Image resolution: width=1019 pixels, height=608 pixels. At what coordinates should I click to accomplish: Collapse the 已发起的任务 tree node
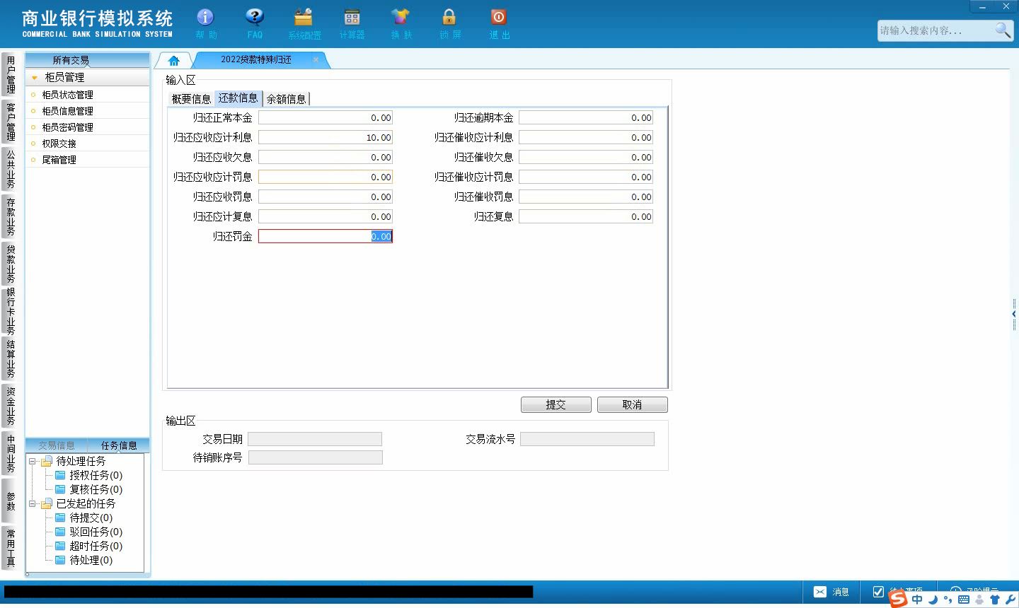coord(32,503)
